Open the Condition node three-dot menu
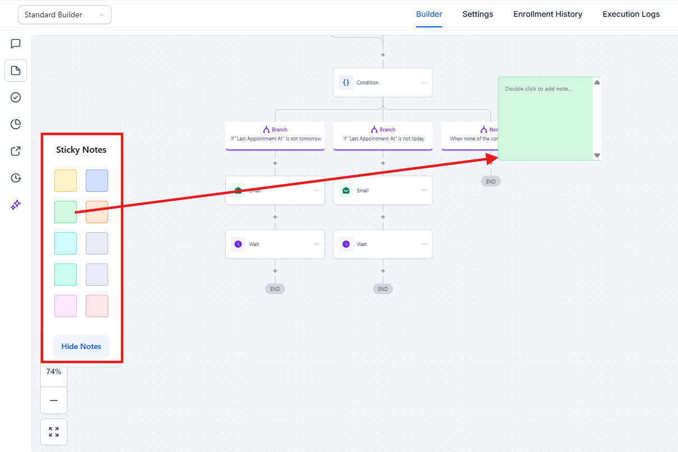The height and width of the screenshot is (452, 678). coord(424,83)
